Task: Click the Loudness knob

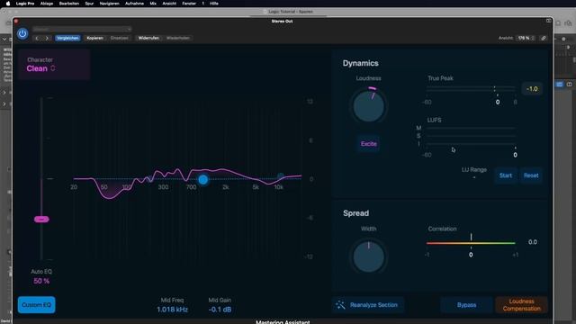Action: pyautogui.click(x=368, y=106)
